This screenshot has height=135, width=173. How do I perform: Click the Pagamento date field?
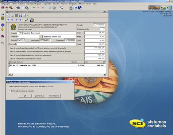pos(70,40)
